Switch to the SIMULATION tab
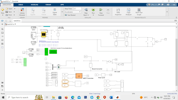This screenshot has width=178, height=100. [7, 5]
